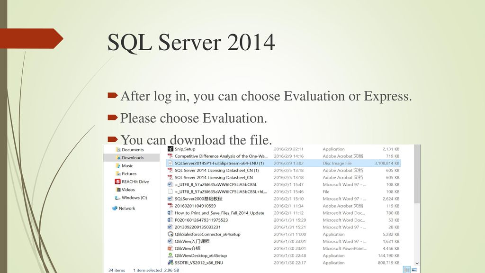
Task: Click the size value 808,719 KB
Action: tap(388, 263)
